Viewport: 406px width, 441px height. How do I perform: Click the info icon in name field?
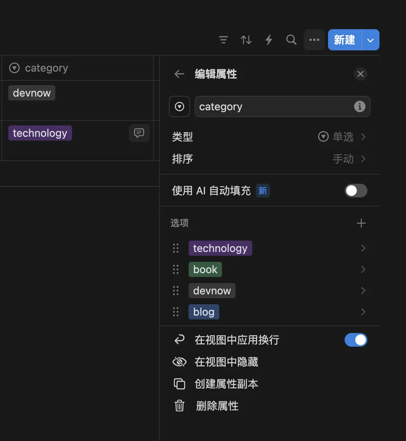click(359, 106)
